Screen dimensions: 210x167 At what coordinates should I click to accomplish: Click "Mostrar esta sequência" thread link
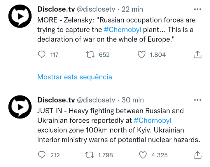pyautogui.click(x=75, y=77)
